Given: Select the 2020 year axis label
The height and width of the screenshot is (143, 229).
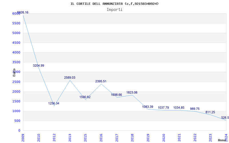Looking at the screenshot, I should point(163,138).
